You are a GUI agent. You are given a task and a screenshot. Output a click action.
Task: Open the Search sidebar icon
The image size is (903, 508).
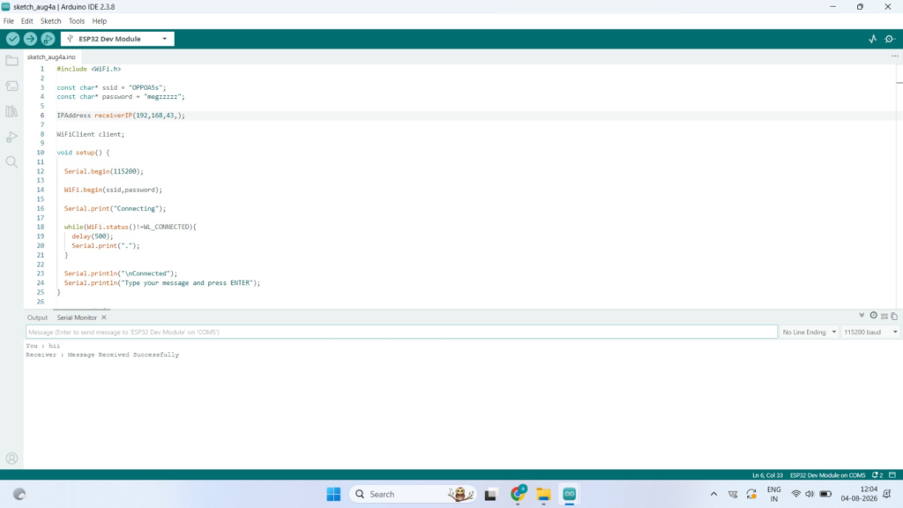coord(11,162)
